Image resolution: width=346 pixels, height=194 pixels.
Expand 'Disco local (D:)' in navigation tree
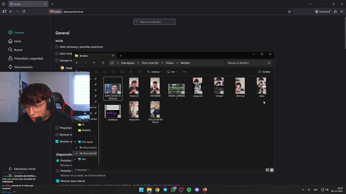(76, 153)
